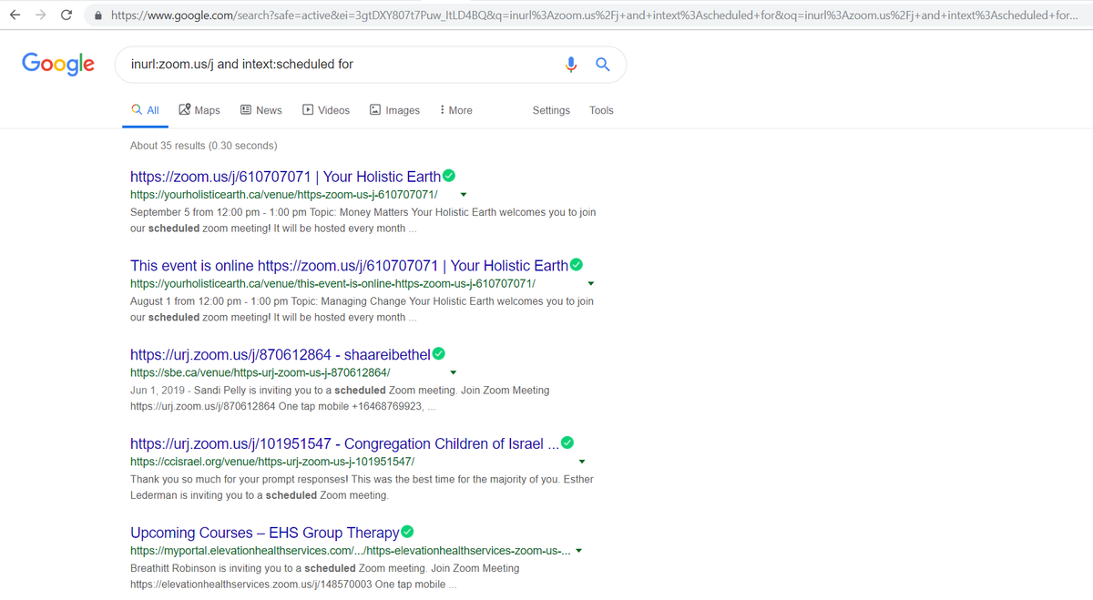The image size is (1093, 600).
Task: Click the browser forward arrow
Action: [41, 15]
